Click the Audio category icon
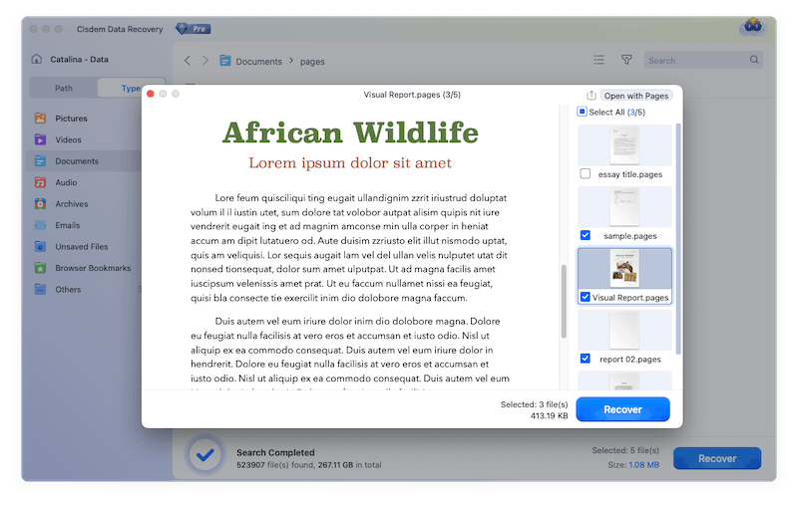This screenshot has height=508, width=798. click(40, 182)
